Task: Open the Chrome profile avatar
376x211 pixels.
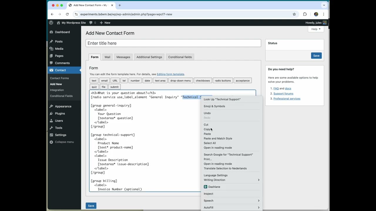Action: coord(316,14)
